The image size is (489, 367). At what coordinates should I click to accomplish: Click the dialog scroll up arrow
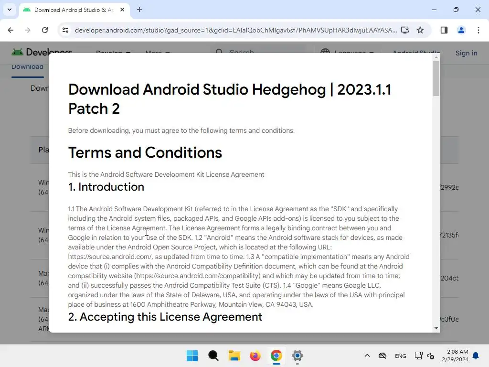click(x=436, y=57)
